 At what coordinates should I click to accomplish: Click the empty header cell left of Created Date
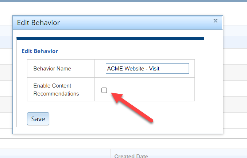pyautogui.click(x=55, y=154)
